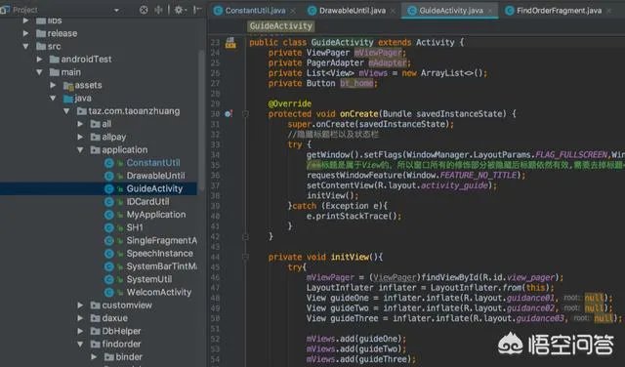The height and width of the screenshot is (367, 625).
Task: Select WelcomActivity class in tree
Action: (x=158, y=292)
